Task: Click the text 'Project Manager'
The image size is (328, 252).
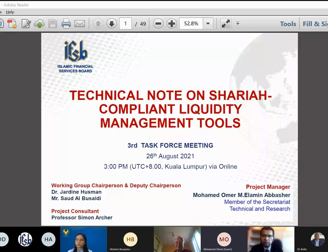Action: coord(268,187)
